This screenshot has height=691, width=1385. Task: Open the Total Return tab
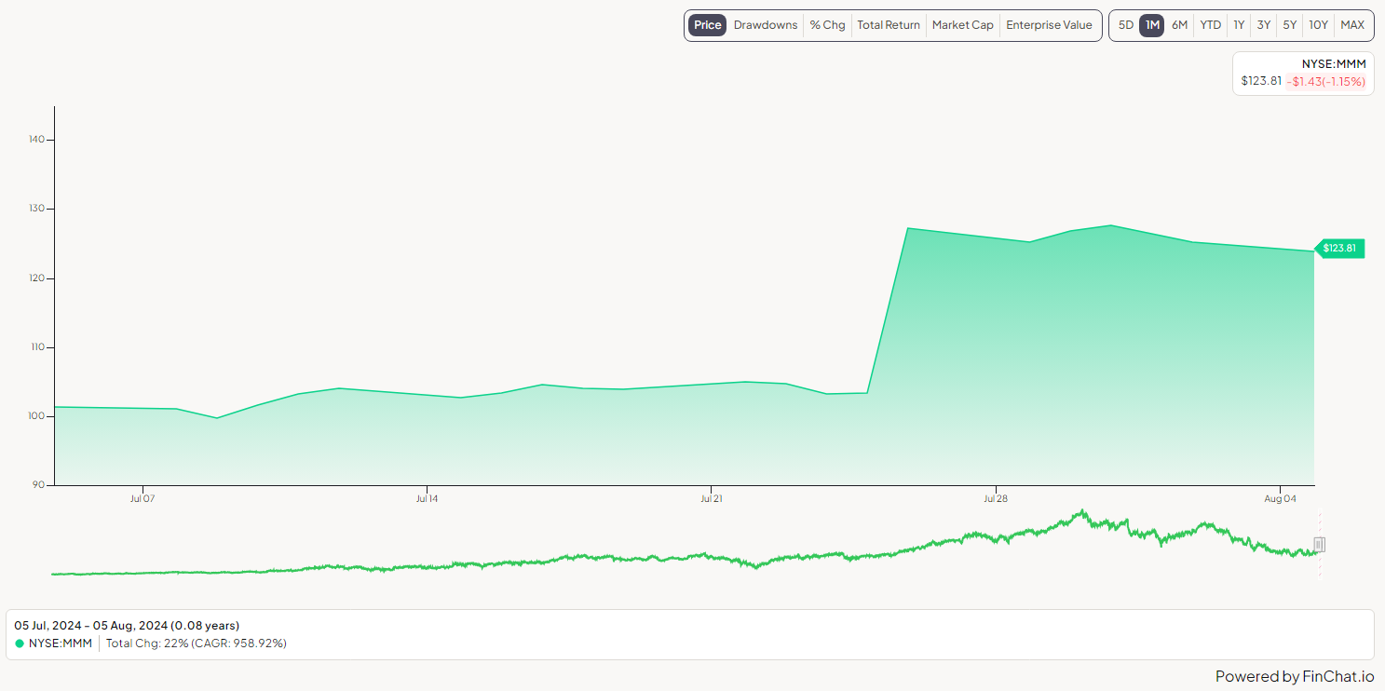889,25
